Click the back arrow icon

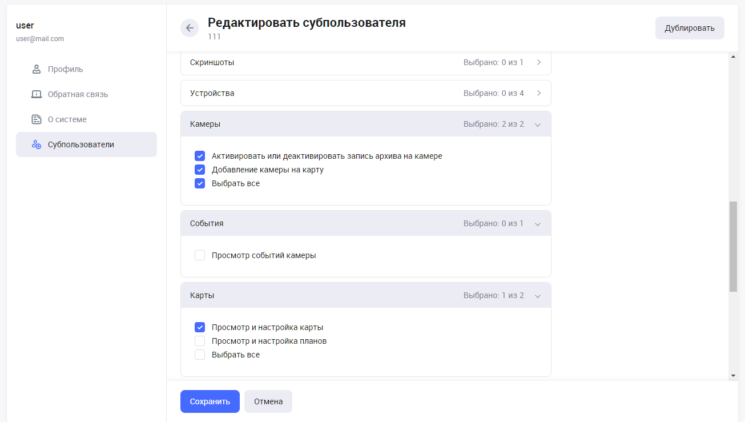190,28
